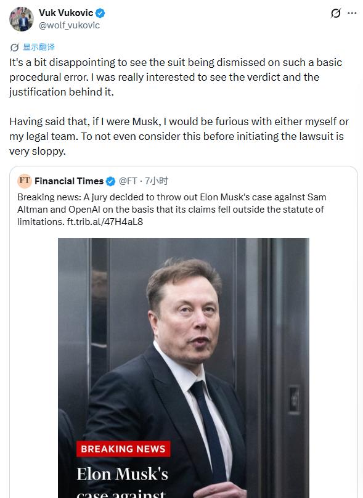Click the paragraph starting 'Having said that'
The image size is (363, 498).
click(x=179, y=136)
